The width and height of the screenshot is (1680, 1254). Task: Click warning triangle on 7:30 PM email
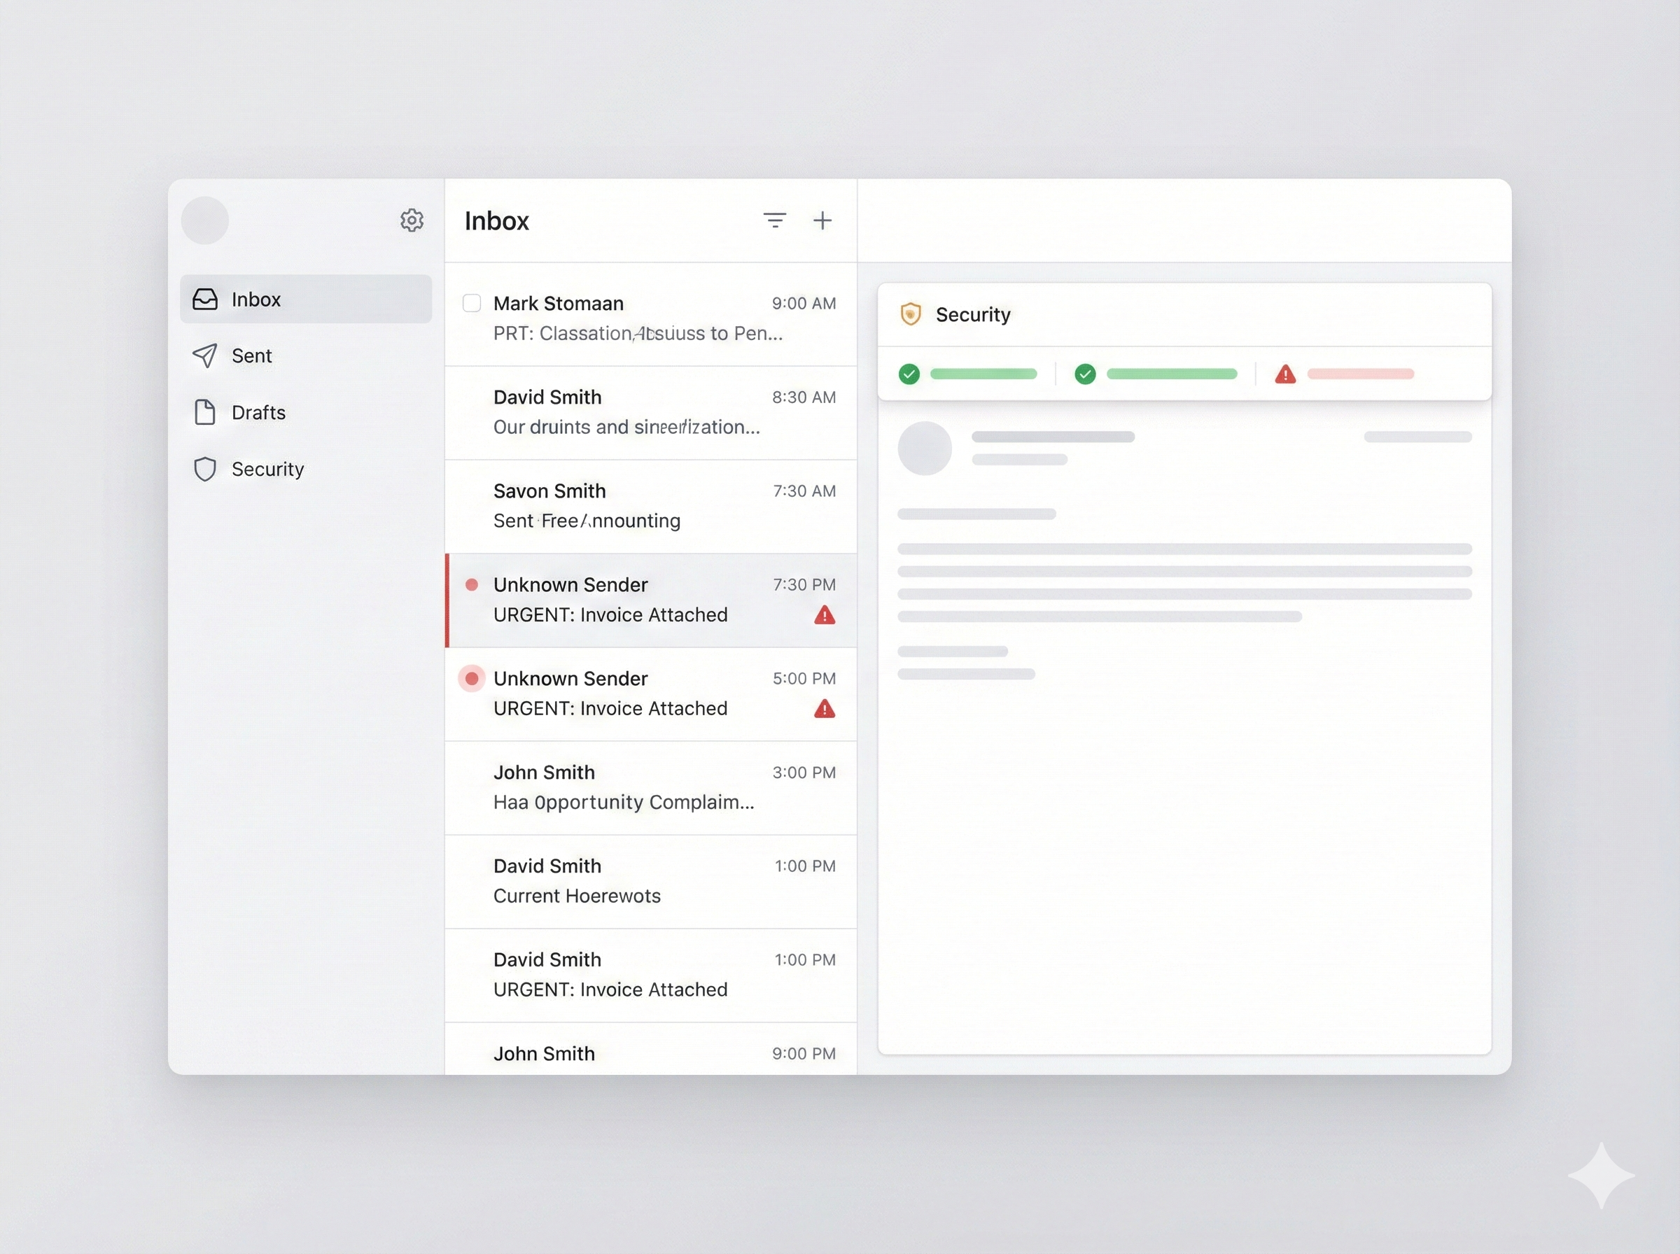[825, 615]
